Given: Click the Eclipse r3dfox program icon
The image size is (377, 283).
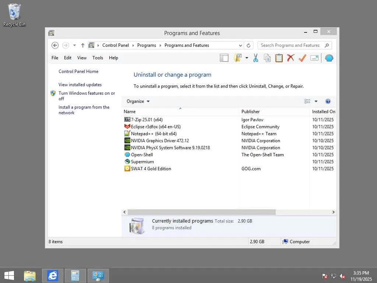Looking at the screenshot, I should 127,126.
